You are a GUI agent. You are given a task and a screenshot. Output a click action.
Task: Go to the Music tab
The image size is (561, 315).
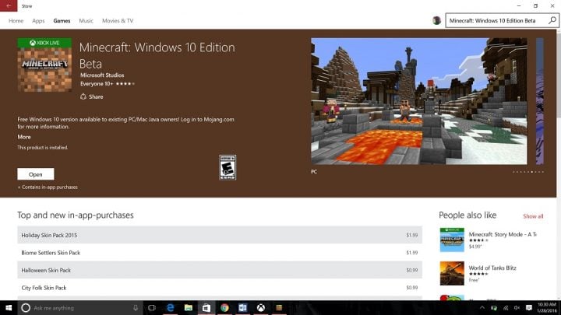click(86, 20)
